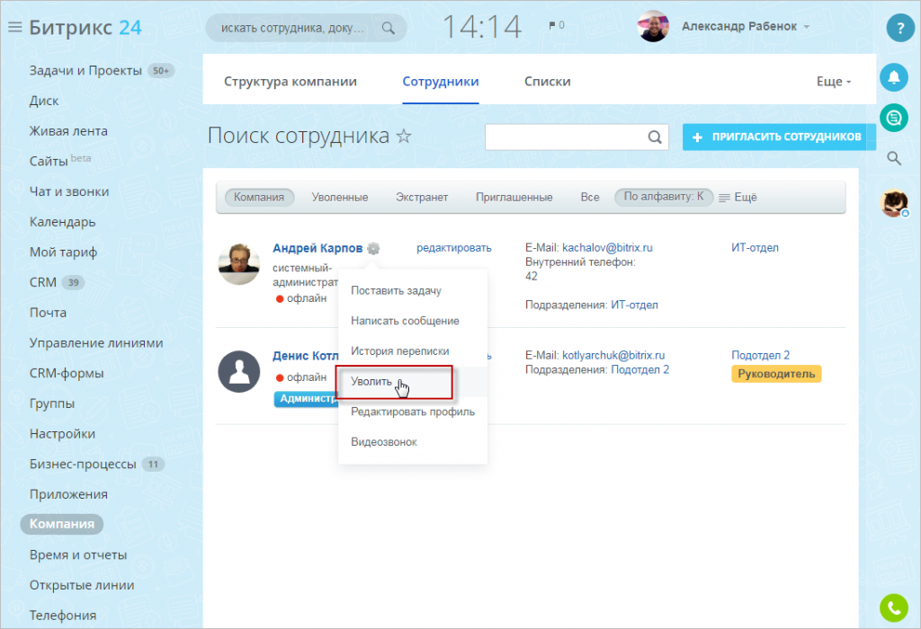Open Андрей Карпов's profile photo
This screenshot has height=629, width=921.
(x=239, y=264)
